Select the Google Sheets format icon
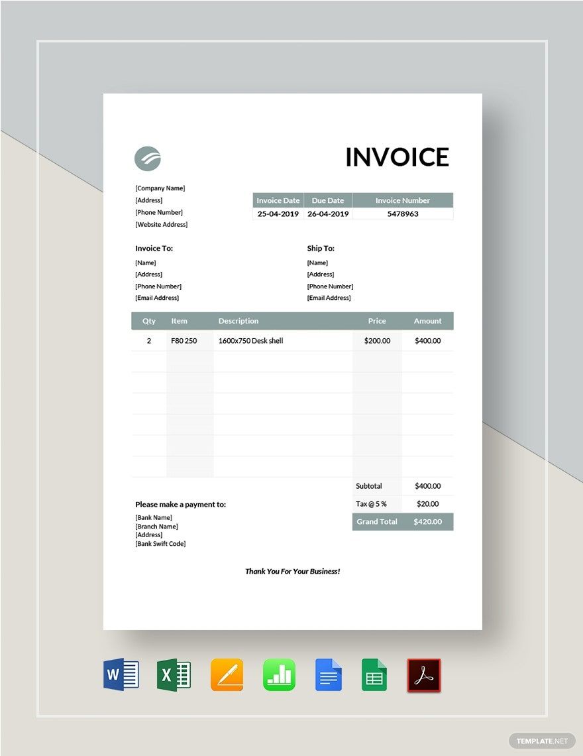Image resolution: width=583 pixels, height=756 pixels. point(374,675)
